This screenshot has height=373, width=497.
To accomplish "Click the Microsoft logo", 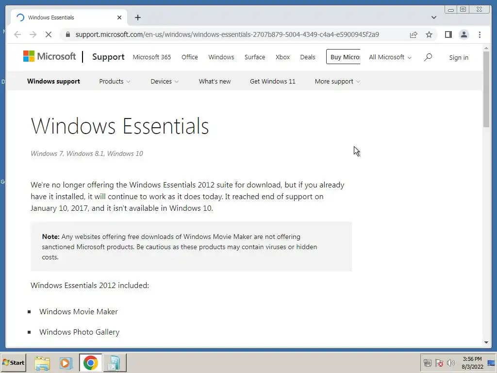I will pos(50,56).
